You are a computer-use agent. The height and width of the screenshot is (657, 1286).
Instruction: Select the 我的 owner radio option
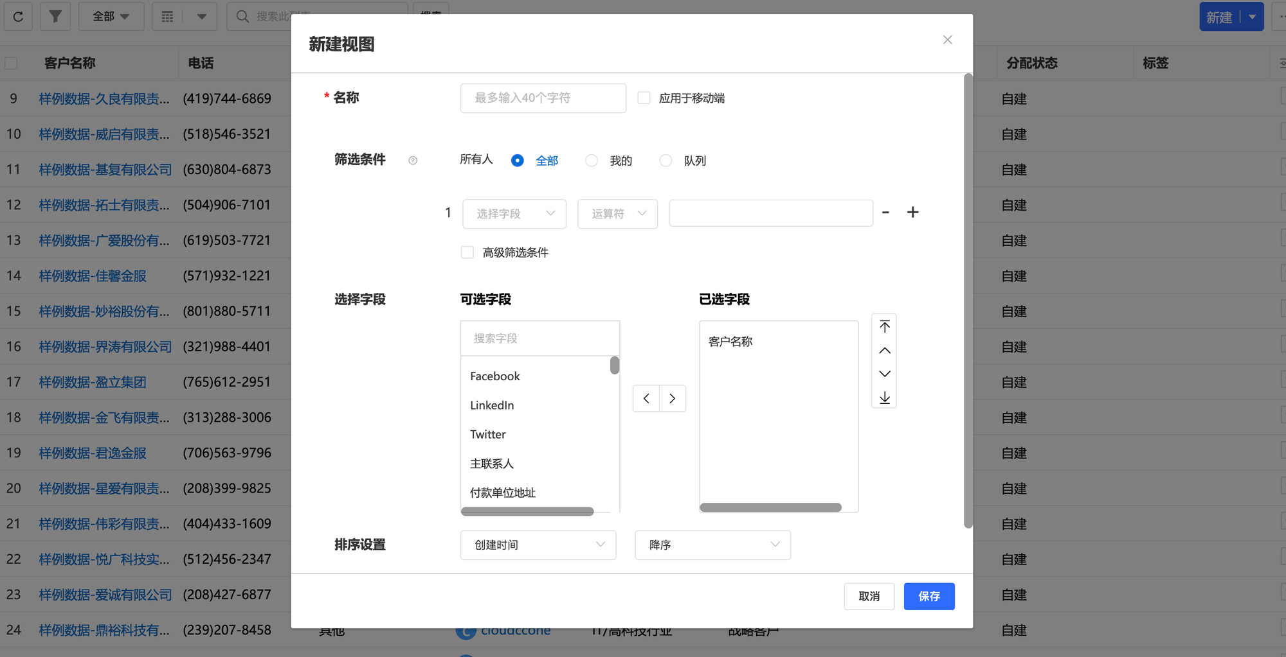click(x=592, y=161)
